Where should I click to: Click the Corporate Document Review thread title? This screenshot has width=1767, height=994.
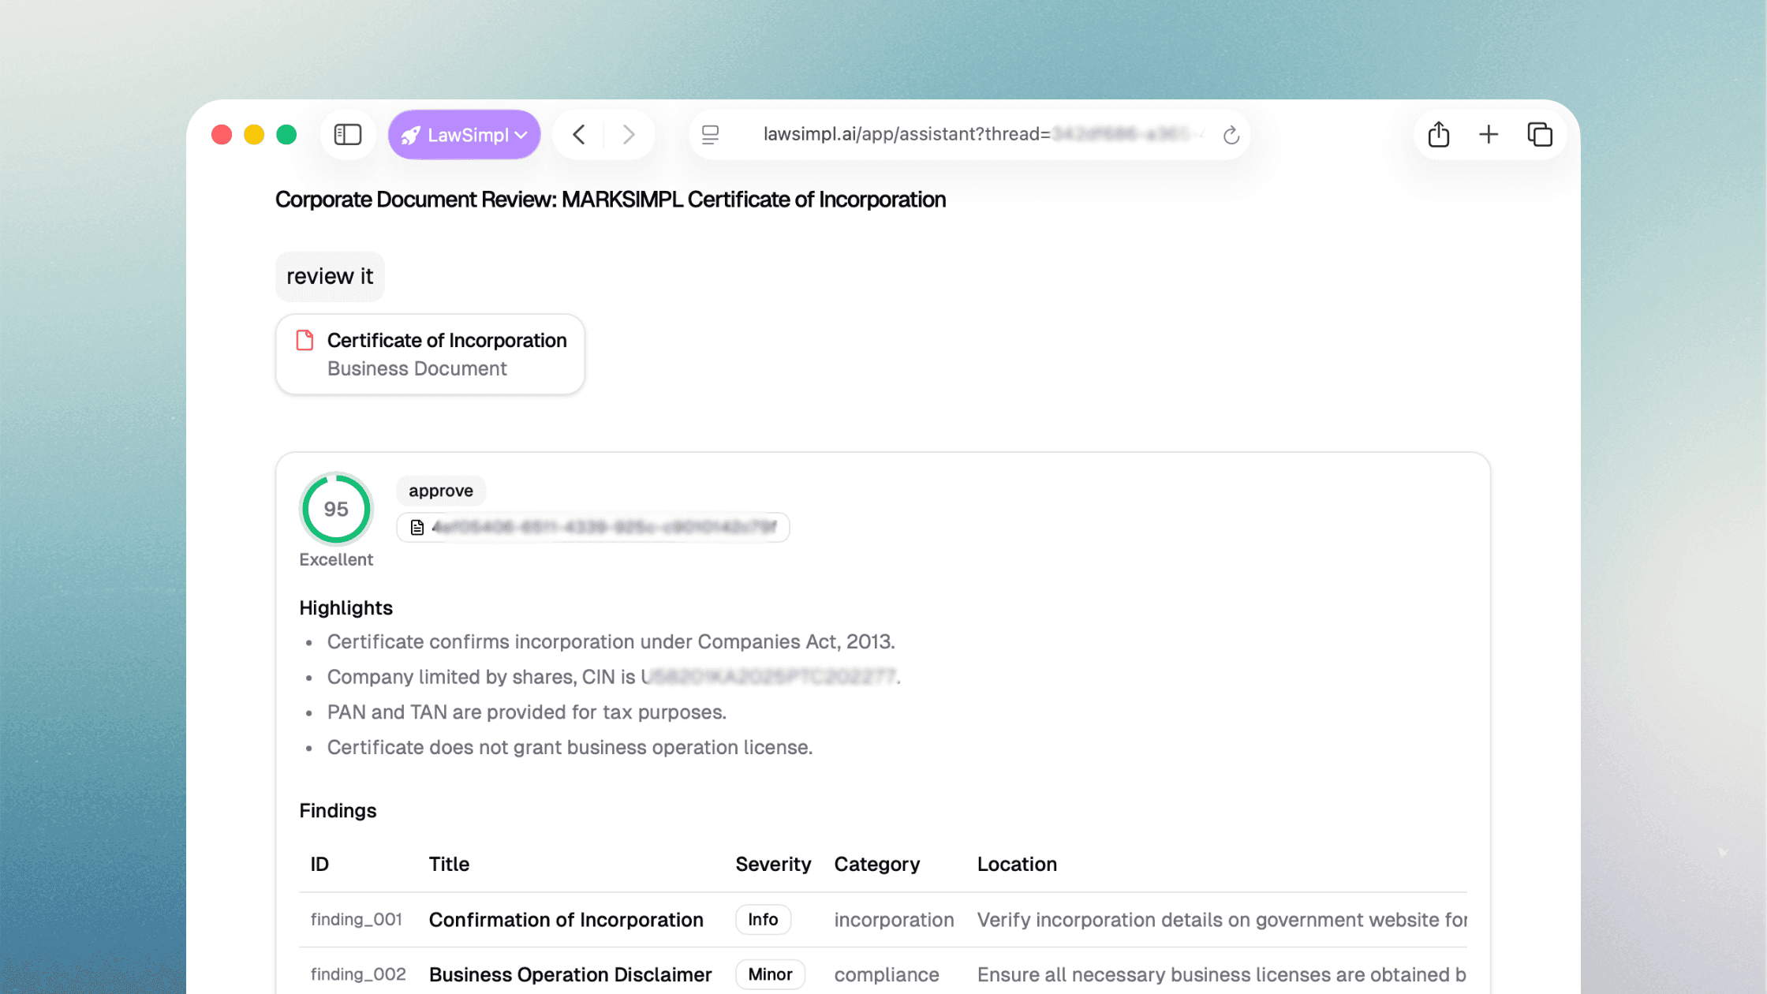click(610, 200)
